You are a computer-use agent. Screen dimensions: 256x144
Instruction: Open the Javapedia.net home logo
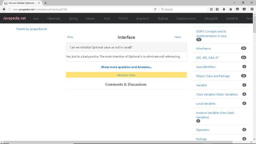[14, 18]
